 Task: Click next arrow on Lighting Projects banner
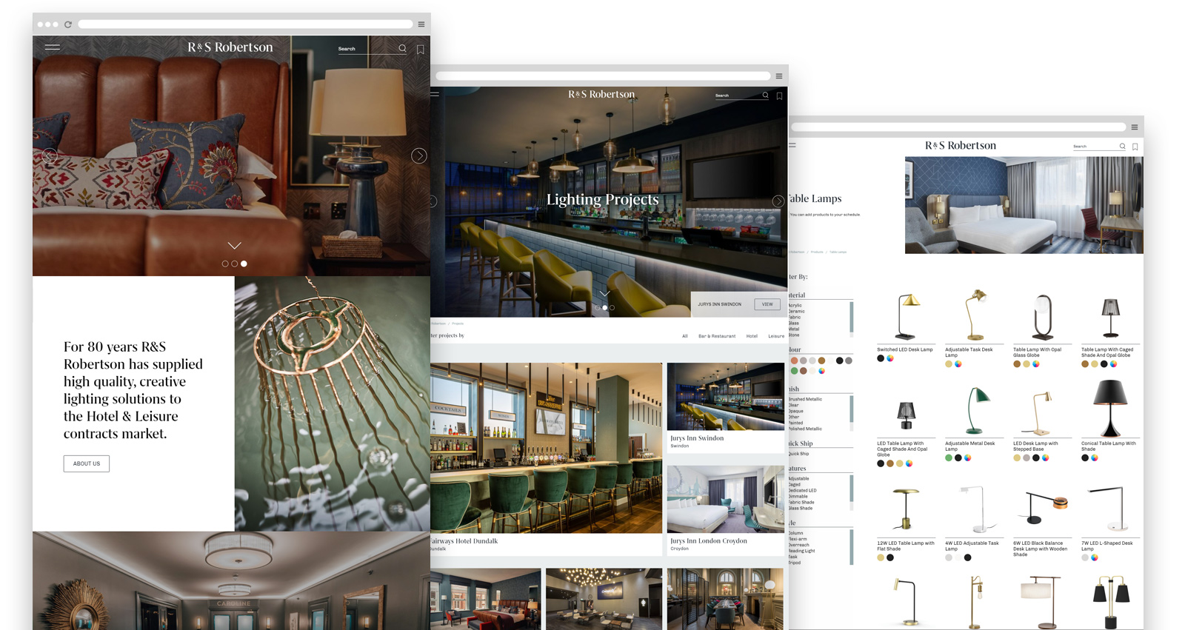778,201
